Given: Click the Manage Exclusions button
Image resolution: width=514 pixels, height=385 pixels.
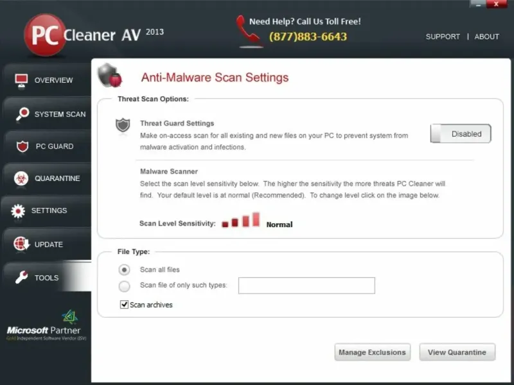Looking at the screenshot, I should 373,352.
